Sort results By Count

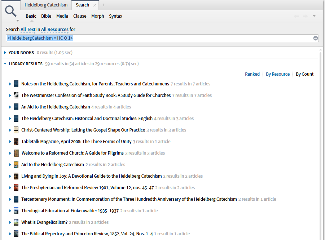[305, 74]
